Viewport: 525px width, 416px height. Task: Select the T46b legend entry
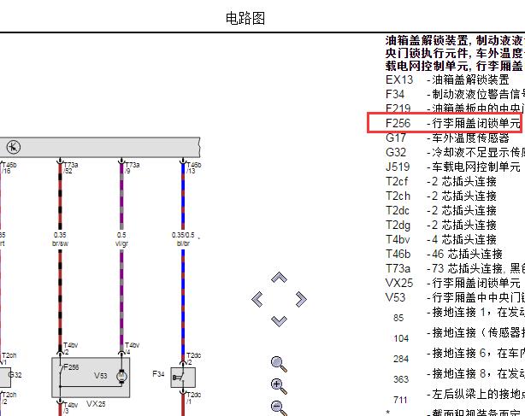coord(444,254)
